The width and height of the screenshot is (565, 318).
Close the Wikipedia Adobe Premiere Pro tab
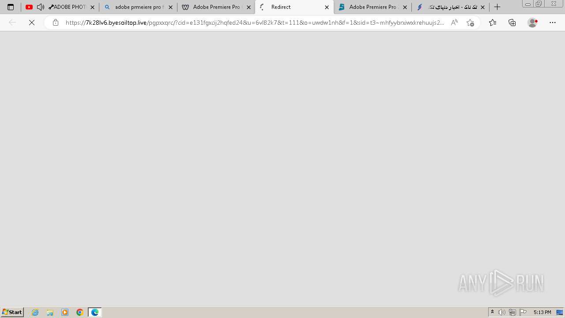coord(249,8)
